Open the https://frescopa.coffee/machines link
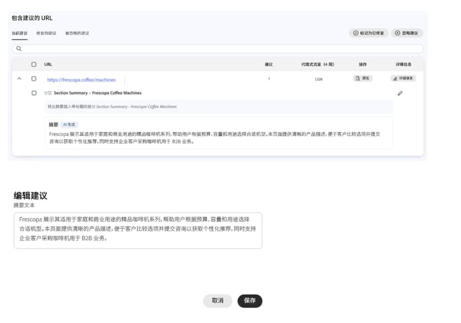The image size is (461, 323). [x=81, y=80]
